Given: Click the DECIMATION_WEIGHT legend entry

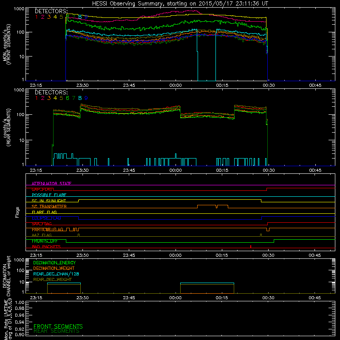Looking at the screenshot, I should click(x=54, y=268).
